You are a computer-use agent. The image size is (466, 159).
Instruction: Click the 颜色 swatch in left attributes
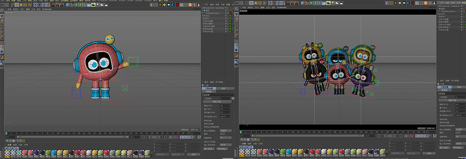[x=222, y=134]
